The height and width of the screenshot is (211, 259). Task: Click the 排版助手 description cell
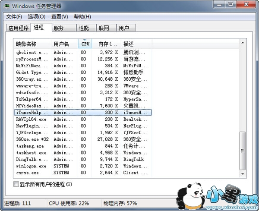pos(133,72)
